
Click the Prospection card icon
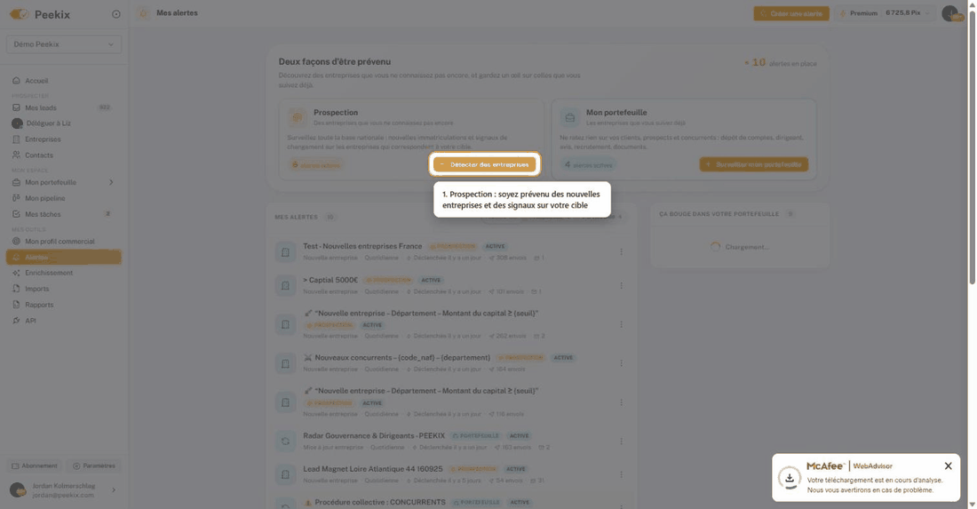(298, 116)
